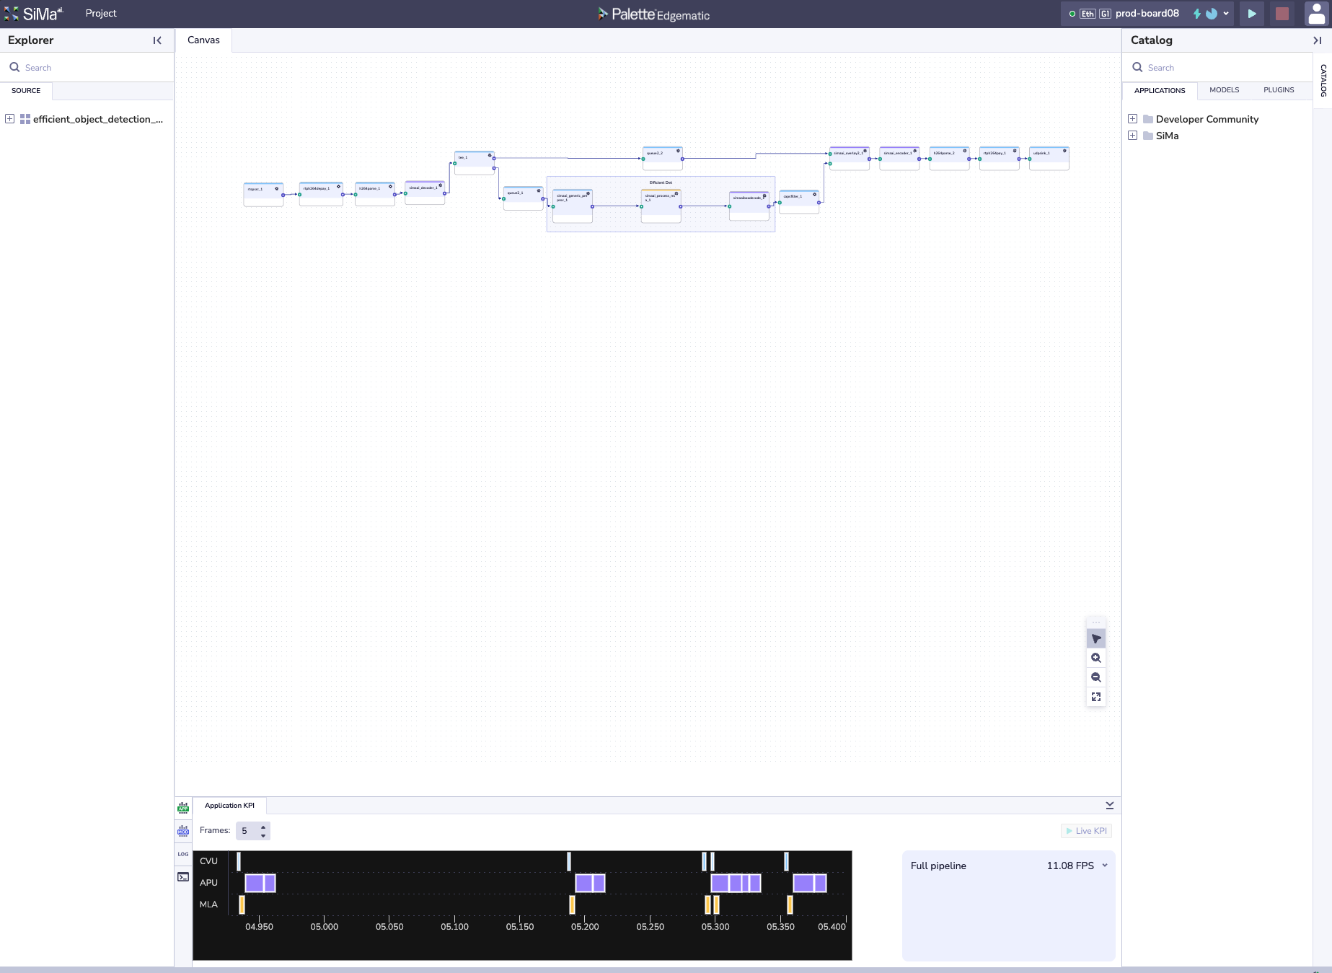Open the prod-board08 device dropdown

click(x=1225, y=14)
